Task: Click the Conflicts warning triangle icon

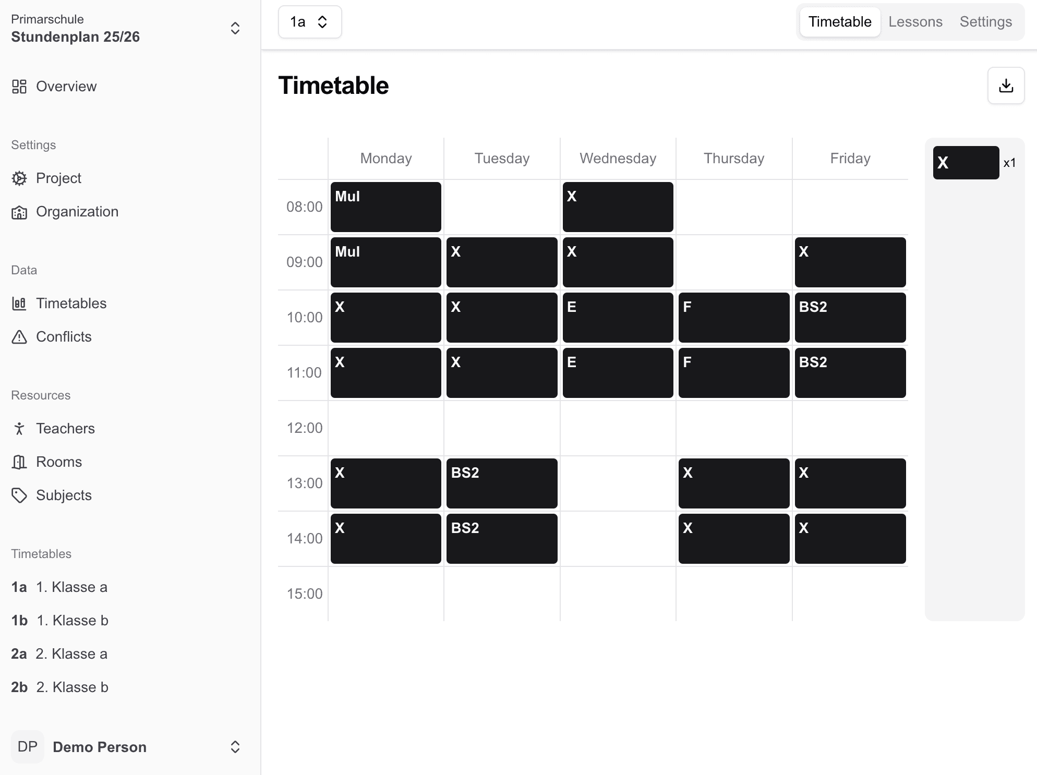Action: (x=19, y=337)
